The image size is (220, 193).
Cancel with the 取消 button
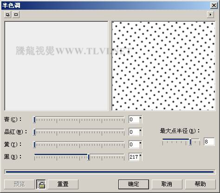(x=167, y=184)
